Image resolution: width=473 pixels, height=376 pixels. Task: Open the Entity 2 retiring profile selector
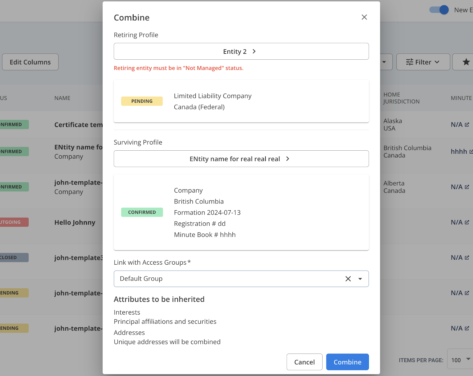pos(241,51)
